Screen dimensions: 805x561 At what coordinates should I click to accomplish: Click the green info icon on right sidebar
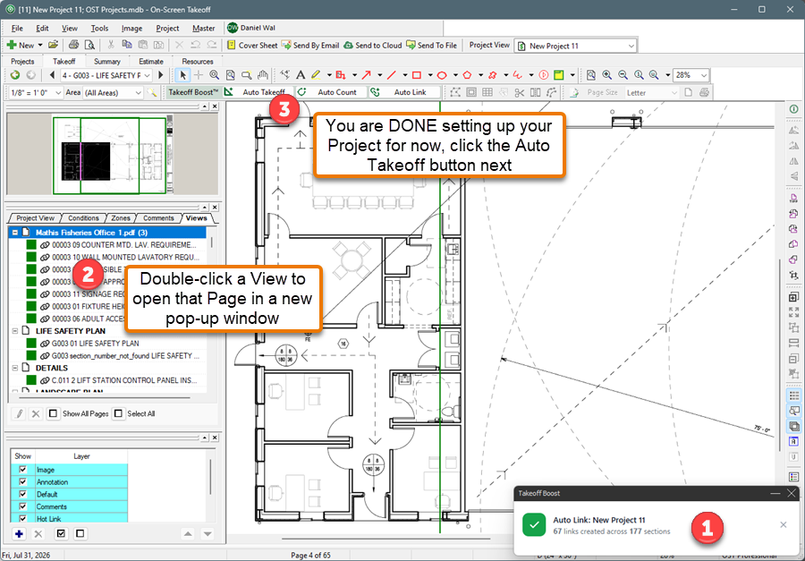(793, 109)
